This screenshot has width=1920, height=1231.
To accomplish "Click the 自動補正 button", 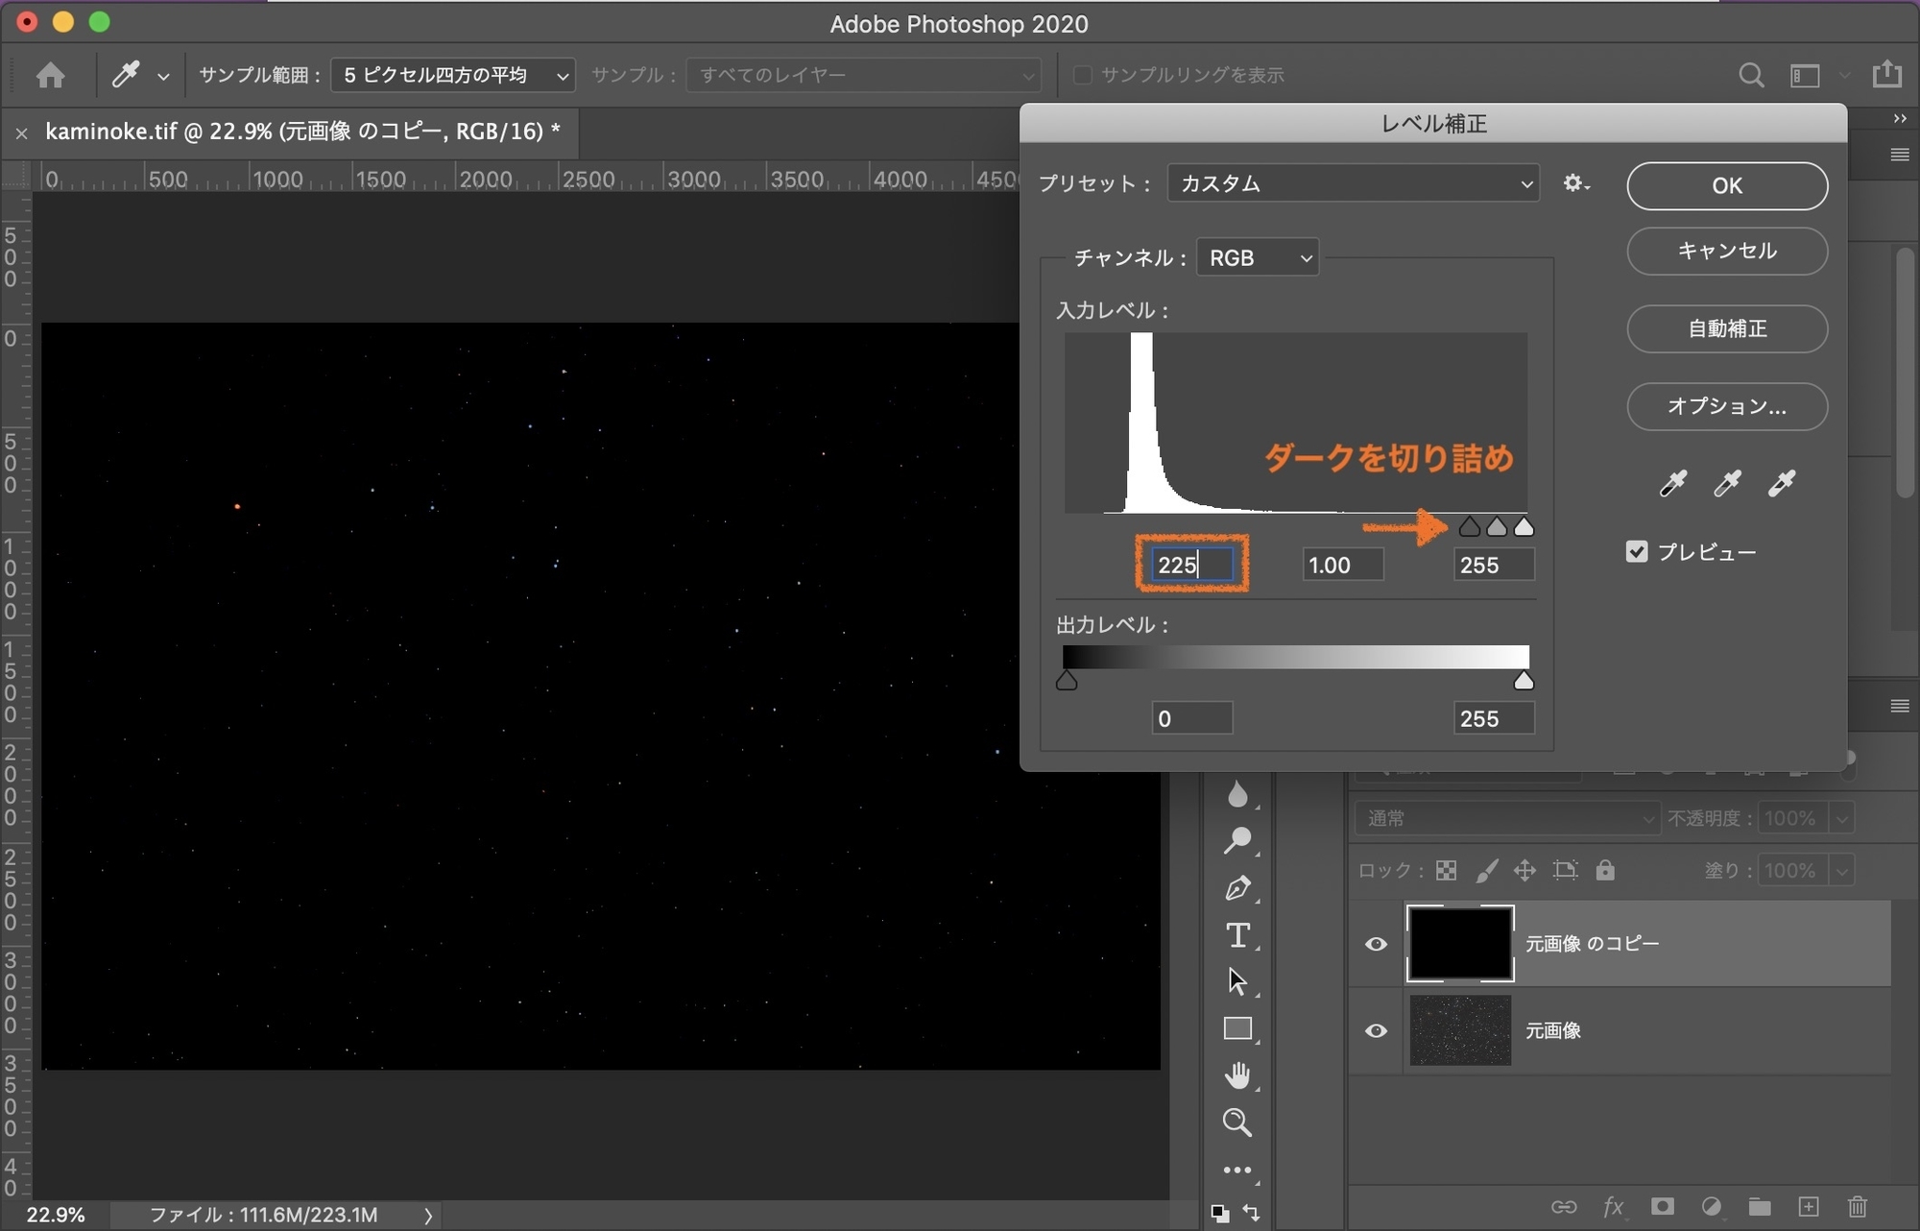I will click(x=1727, y=328).
